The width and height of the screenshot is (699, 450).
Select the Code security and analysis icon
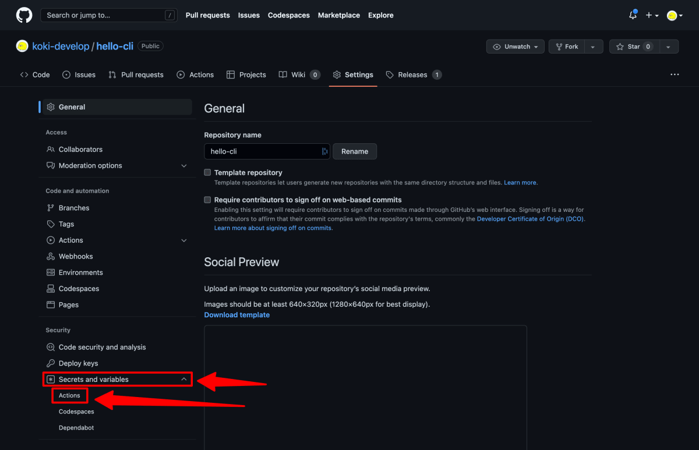point(51,347)
